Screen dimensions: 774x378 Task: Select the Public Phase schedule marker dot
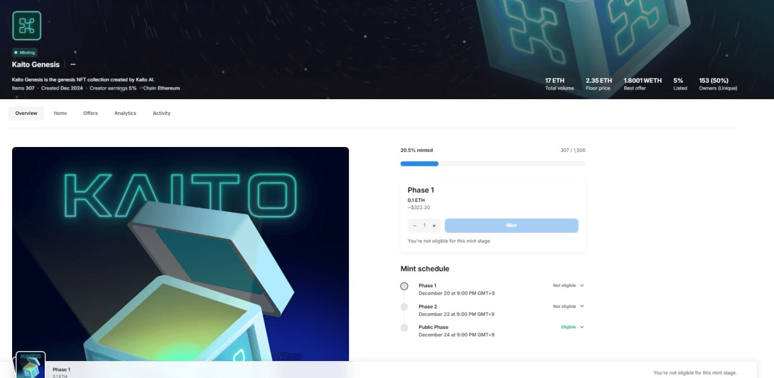tap(404, 328)
